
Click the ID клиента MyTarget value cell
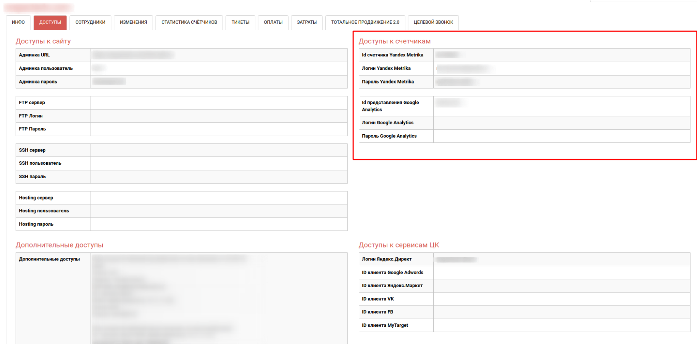click(561, 325)
